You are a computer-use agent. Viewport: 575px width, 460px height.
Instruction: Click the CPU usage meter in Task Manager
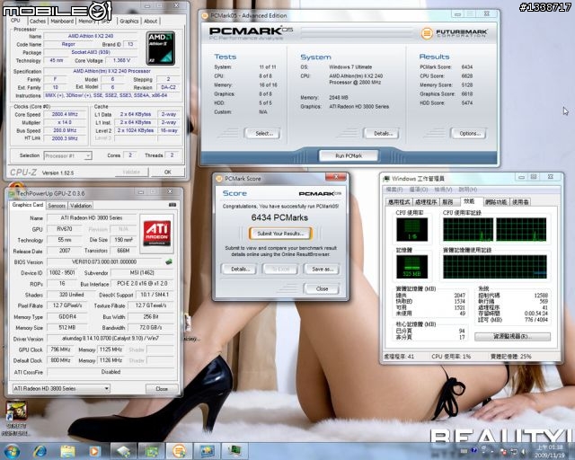[x=411, y=229]
